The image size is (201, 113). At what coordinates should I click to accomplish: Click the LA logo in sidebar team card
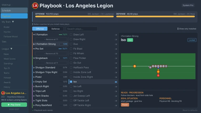3,93
